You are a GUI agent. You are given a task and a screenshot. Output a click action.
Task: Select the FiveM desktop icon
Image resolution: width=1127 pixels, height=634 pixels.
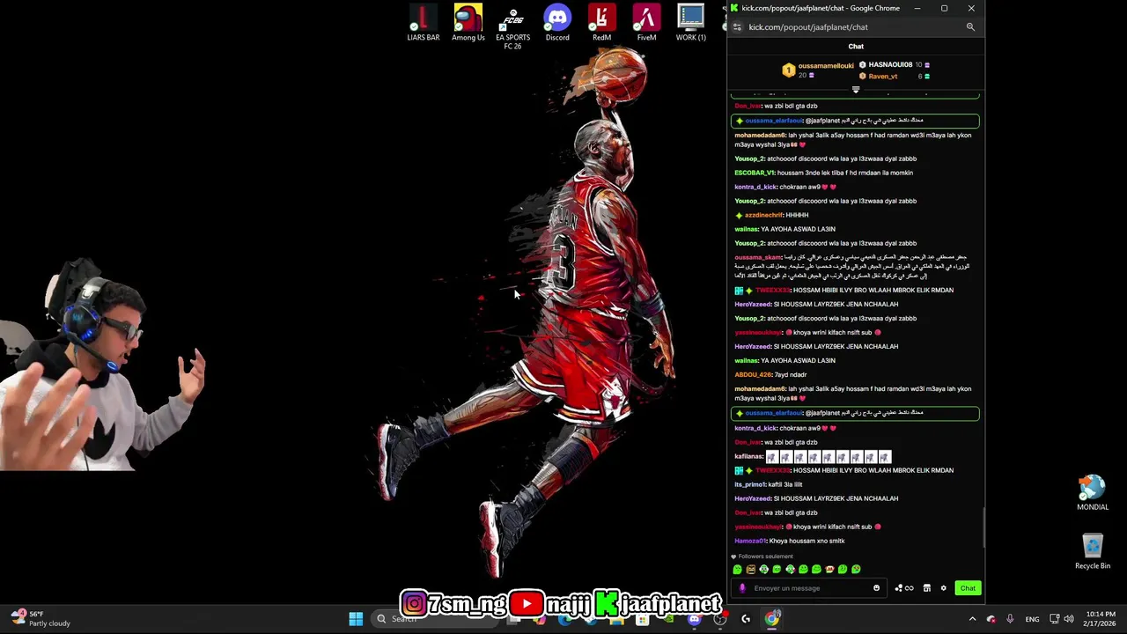coord(646,24)
